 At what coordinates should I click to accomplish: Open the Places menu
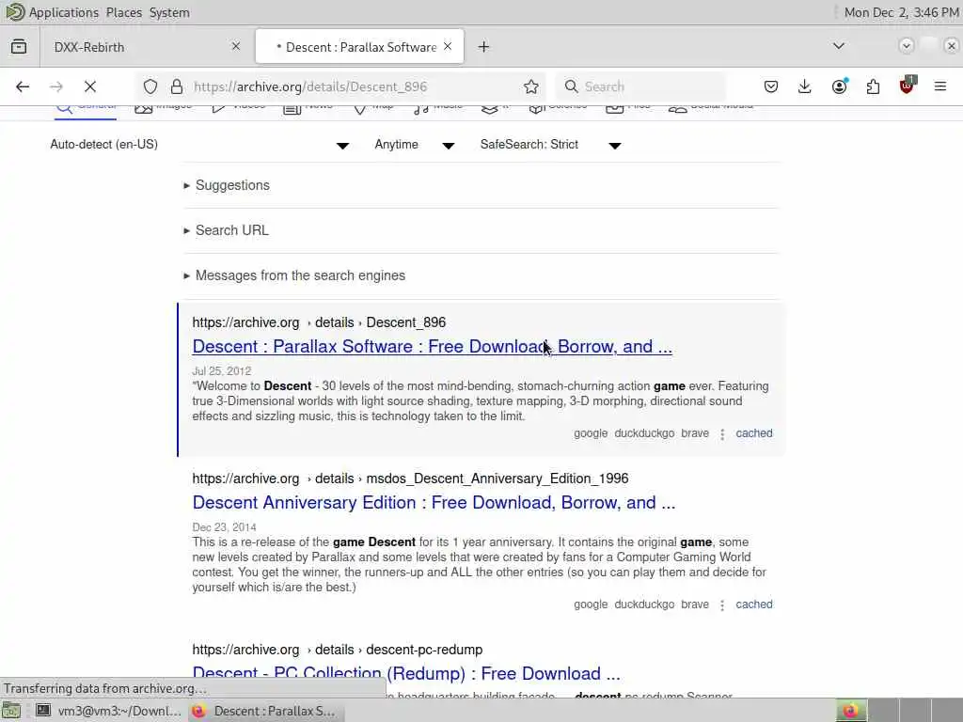[124, 12]
